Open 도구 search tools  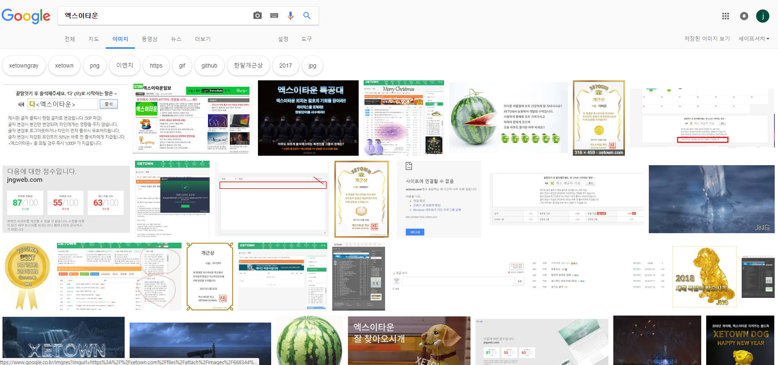pyautogui.click(x=307, y=39)
